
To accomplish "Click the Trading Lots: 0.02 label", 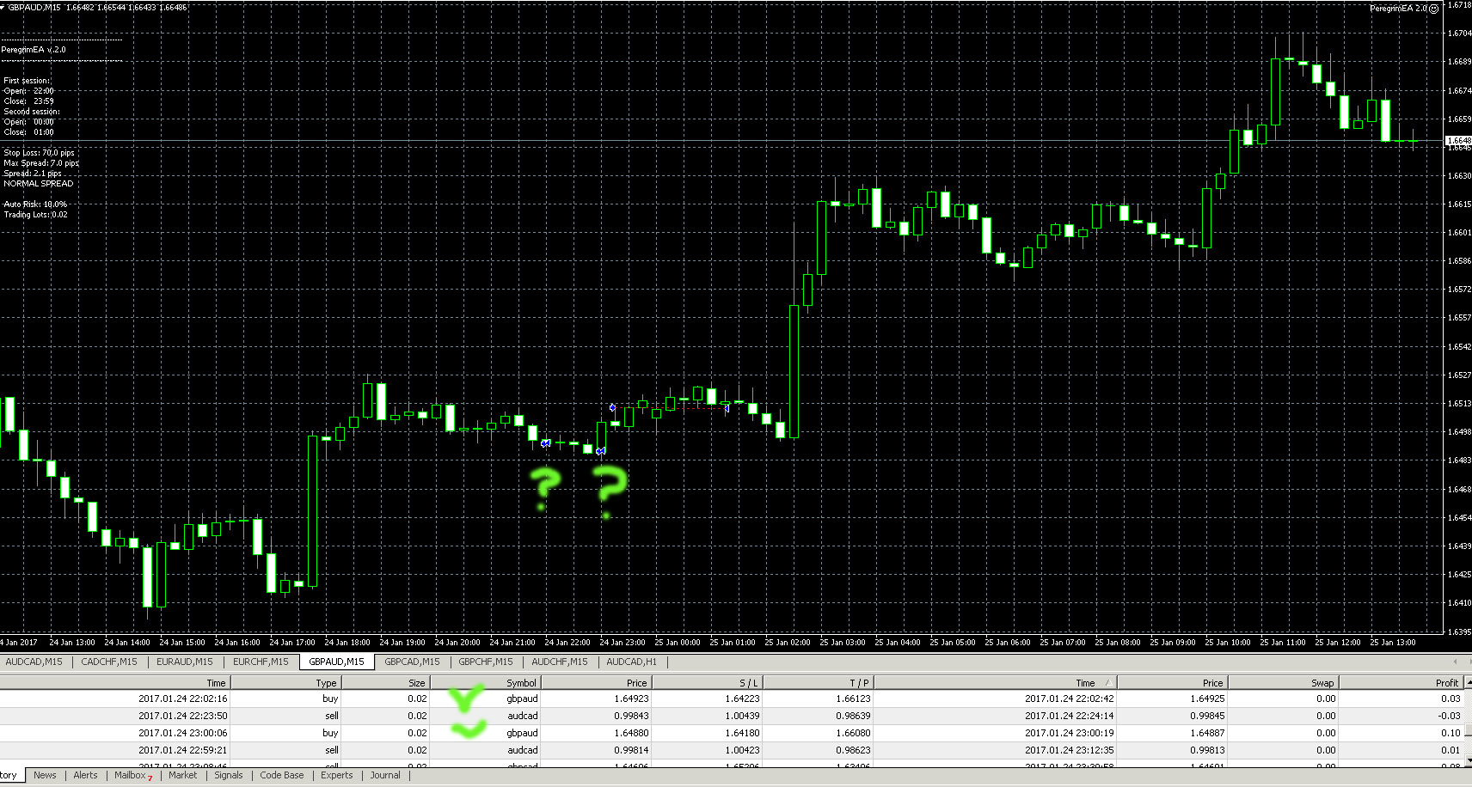I will (x=35, y=215).
